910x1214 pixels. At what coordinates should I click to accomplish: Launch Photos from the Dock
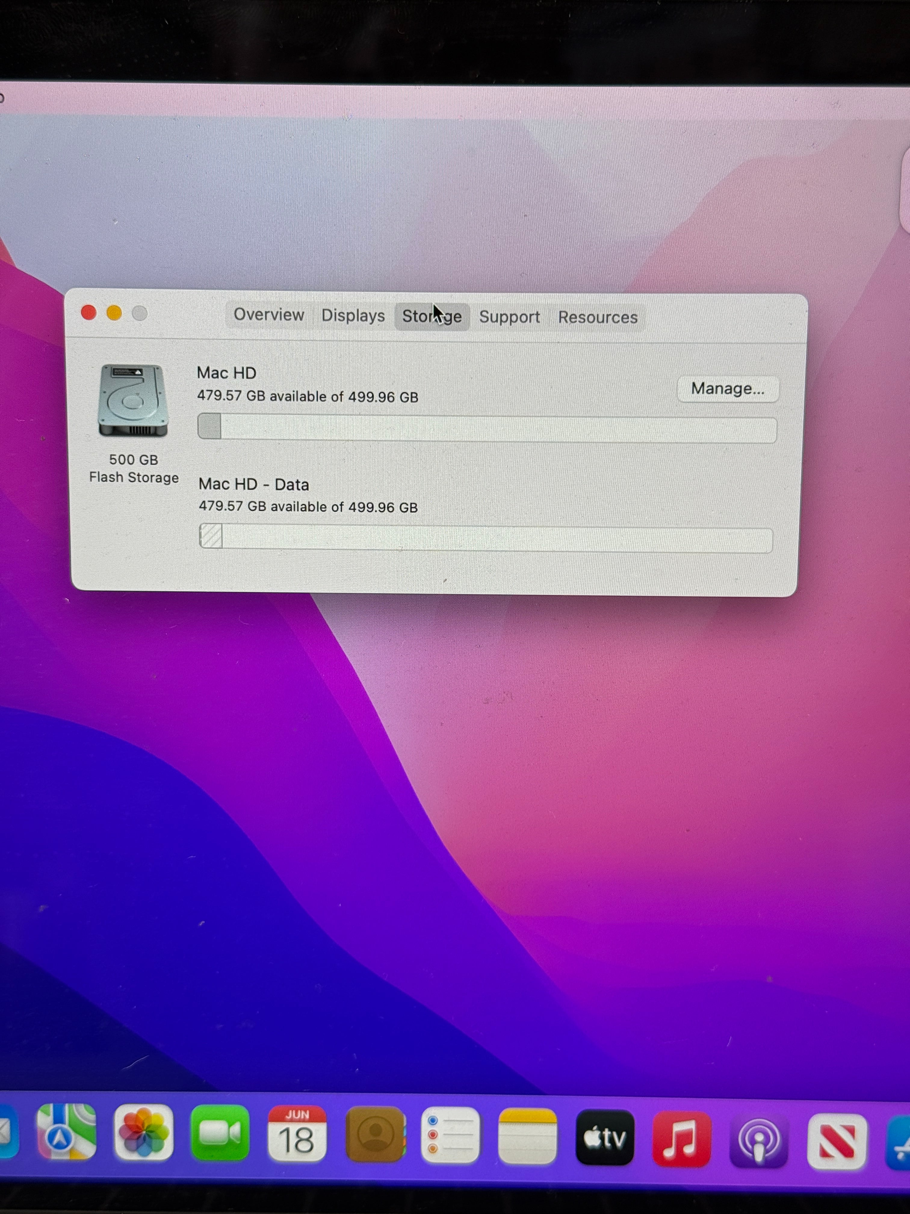coord(143,1132)
